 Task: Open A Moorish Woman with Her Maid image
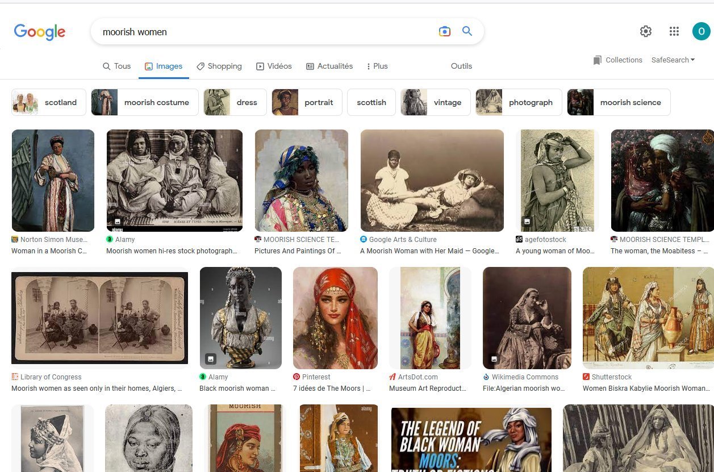pyautogui.click(x=432, y=181)
